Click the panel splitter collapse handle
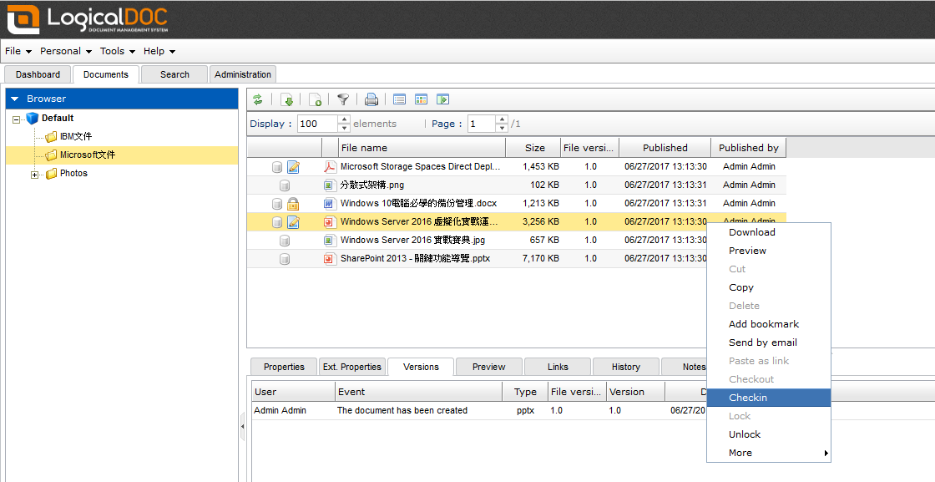This screenshot has width=935, height=482. point(242,427)
